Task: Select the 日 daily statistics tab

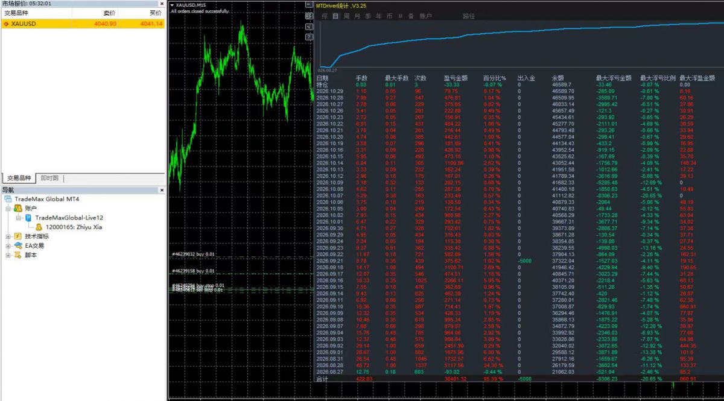Action: pyautogui.click(x=335, y=16)
